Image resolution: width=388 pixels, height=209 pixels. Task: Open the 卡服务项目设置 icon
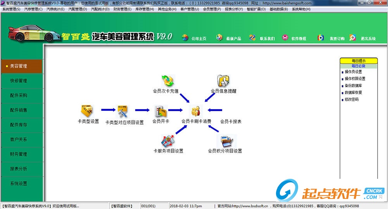(x=168, y=140)
